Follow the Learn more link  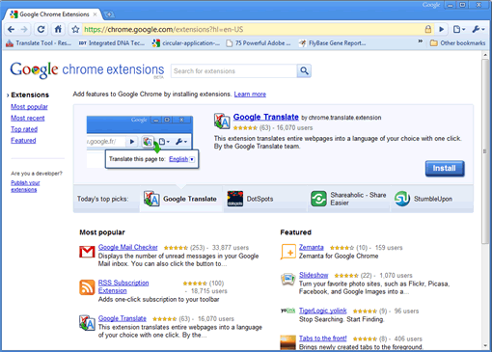(x=250, y=95)
